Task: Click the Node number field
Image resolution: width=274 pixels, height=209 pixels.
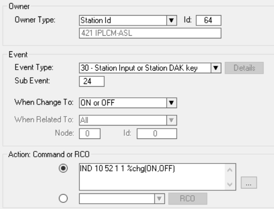Action: pos(90,134)
